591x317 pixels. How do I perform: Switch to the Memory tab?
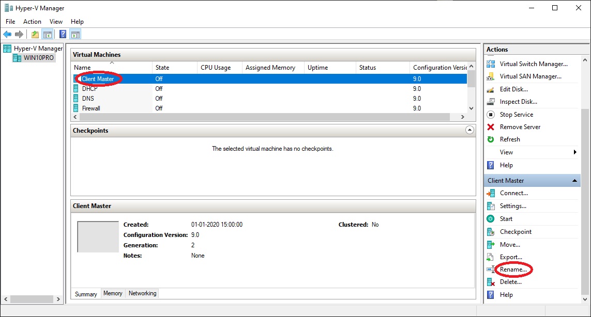click(x=113, y=293)
